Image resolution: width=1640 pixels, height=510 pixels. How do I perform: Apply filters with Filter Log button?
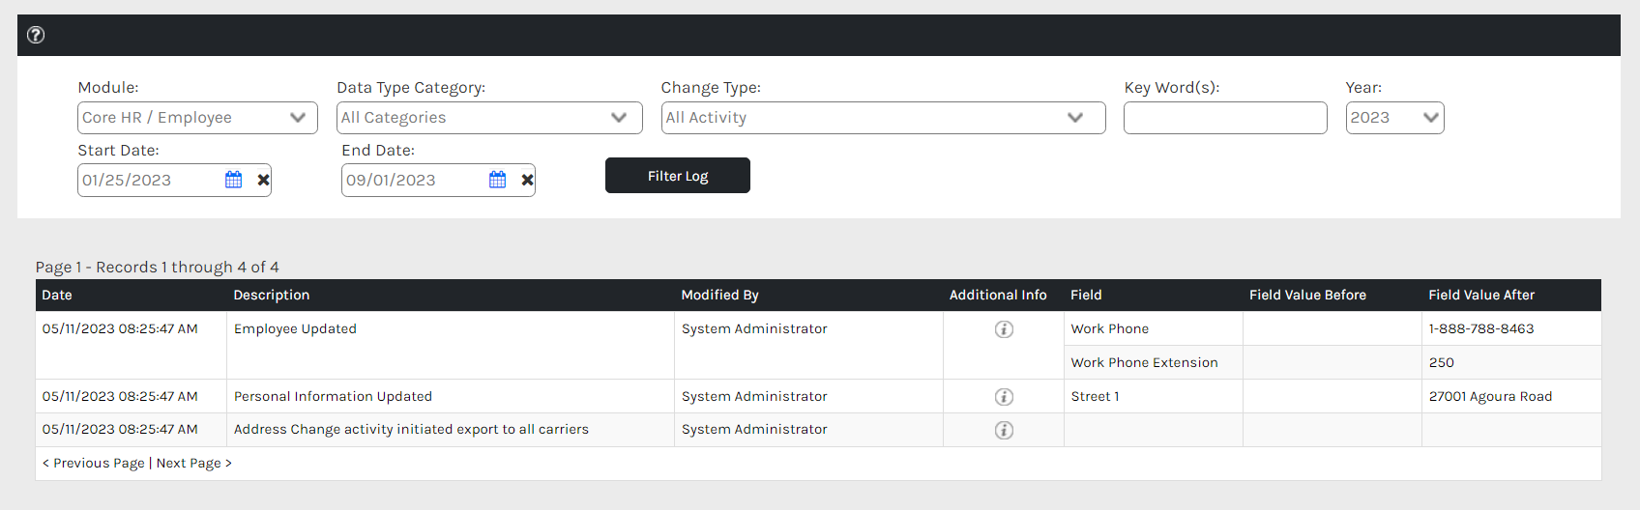pyautogui.click(x=678, y=176)
